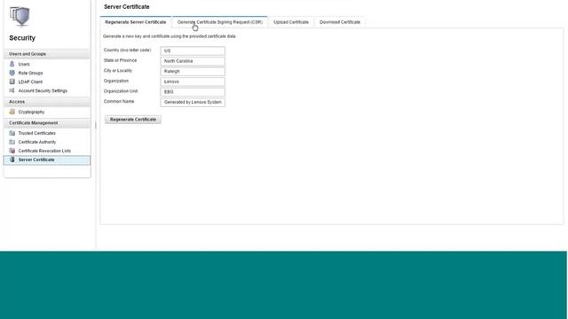This screenshot has width=568, height=319.
Task: Switch to Download Certificate tab
Action: point(340,22)
